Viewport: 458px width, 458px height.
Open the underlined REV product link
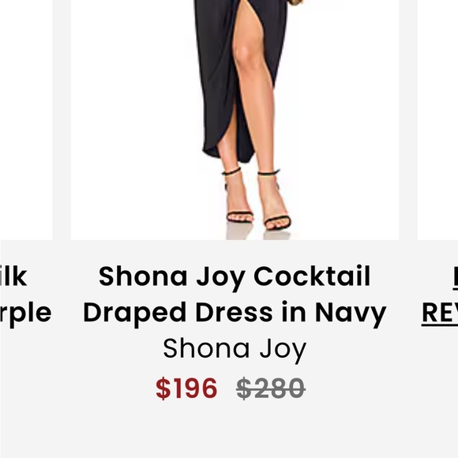440,313
